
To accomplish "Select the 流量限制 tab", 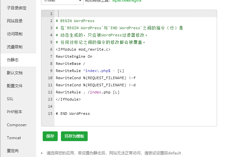I will (15, 47).
